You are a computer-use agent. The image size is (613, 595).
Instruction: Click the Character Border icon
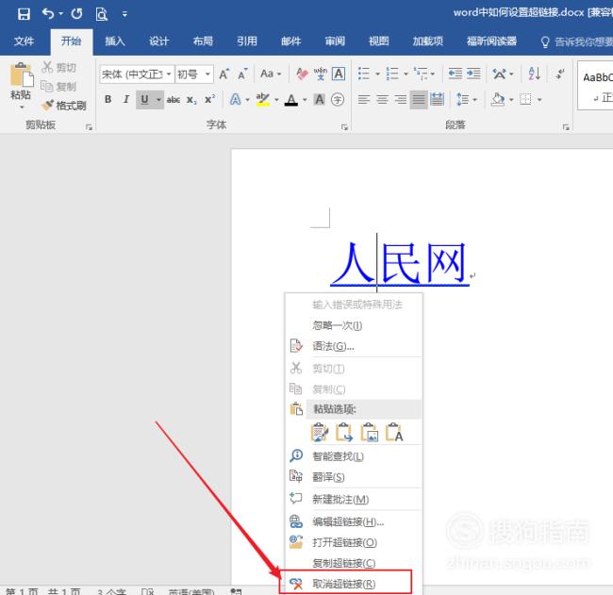click(x=339, y=74)
